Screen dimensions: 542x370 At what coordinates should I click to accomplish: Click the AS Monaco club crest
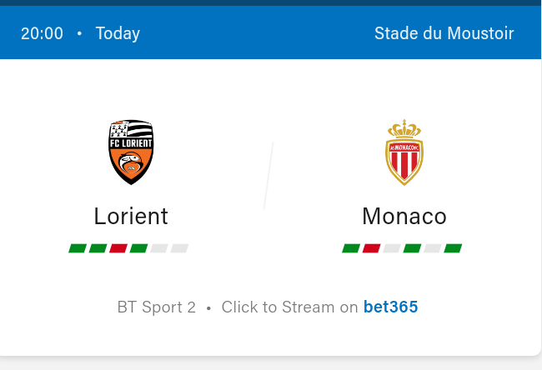pyautogui.click(x=404, y=152)
